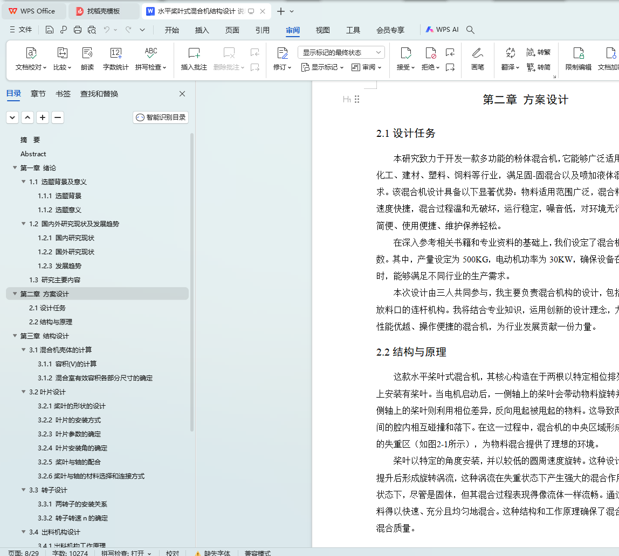Switch to the 找稻壳模板 window tab
This screenshot has height=556, width=619.
[104, 11]
